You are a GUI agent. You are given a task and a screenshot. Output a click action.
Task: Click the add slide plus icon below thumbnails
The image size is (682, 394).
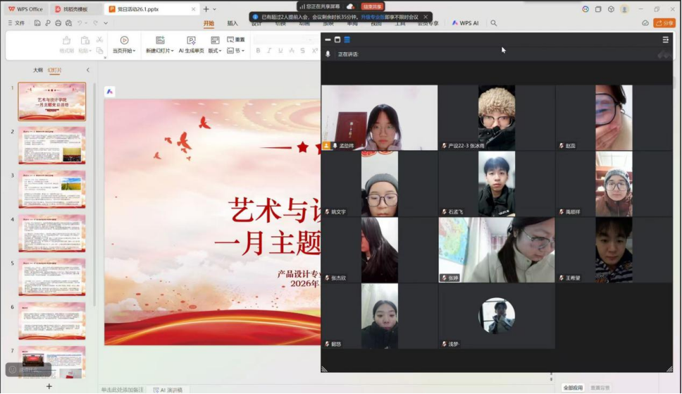(x=49, y=386)
